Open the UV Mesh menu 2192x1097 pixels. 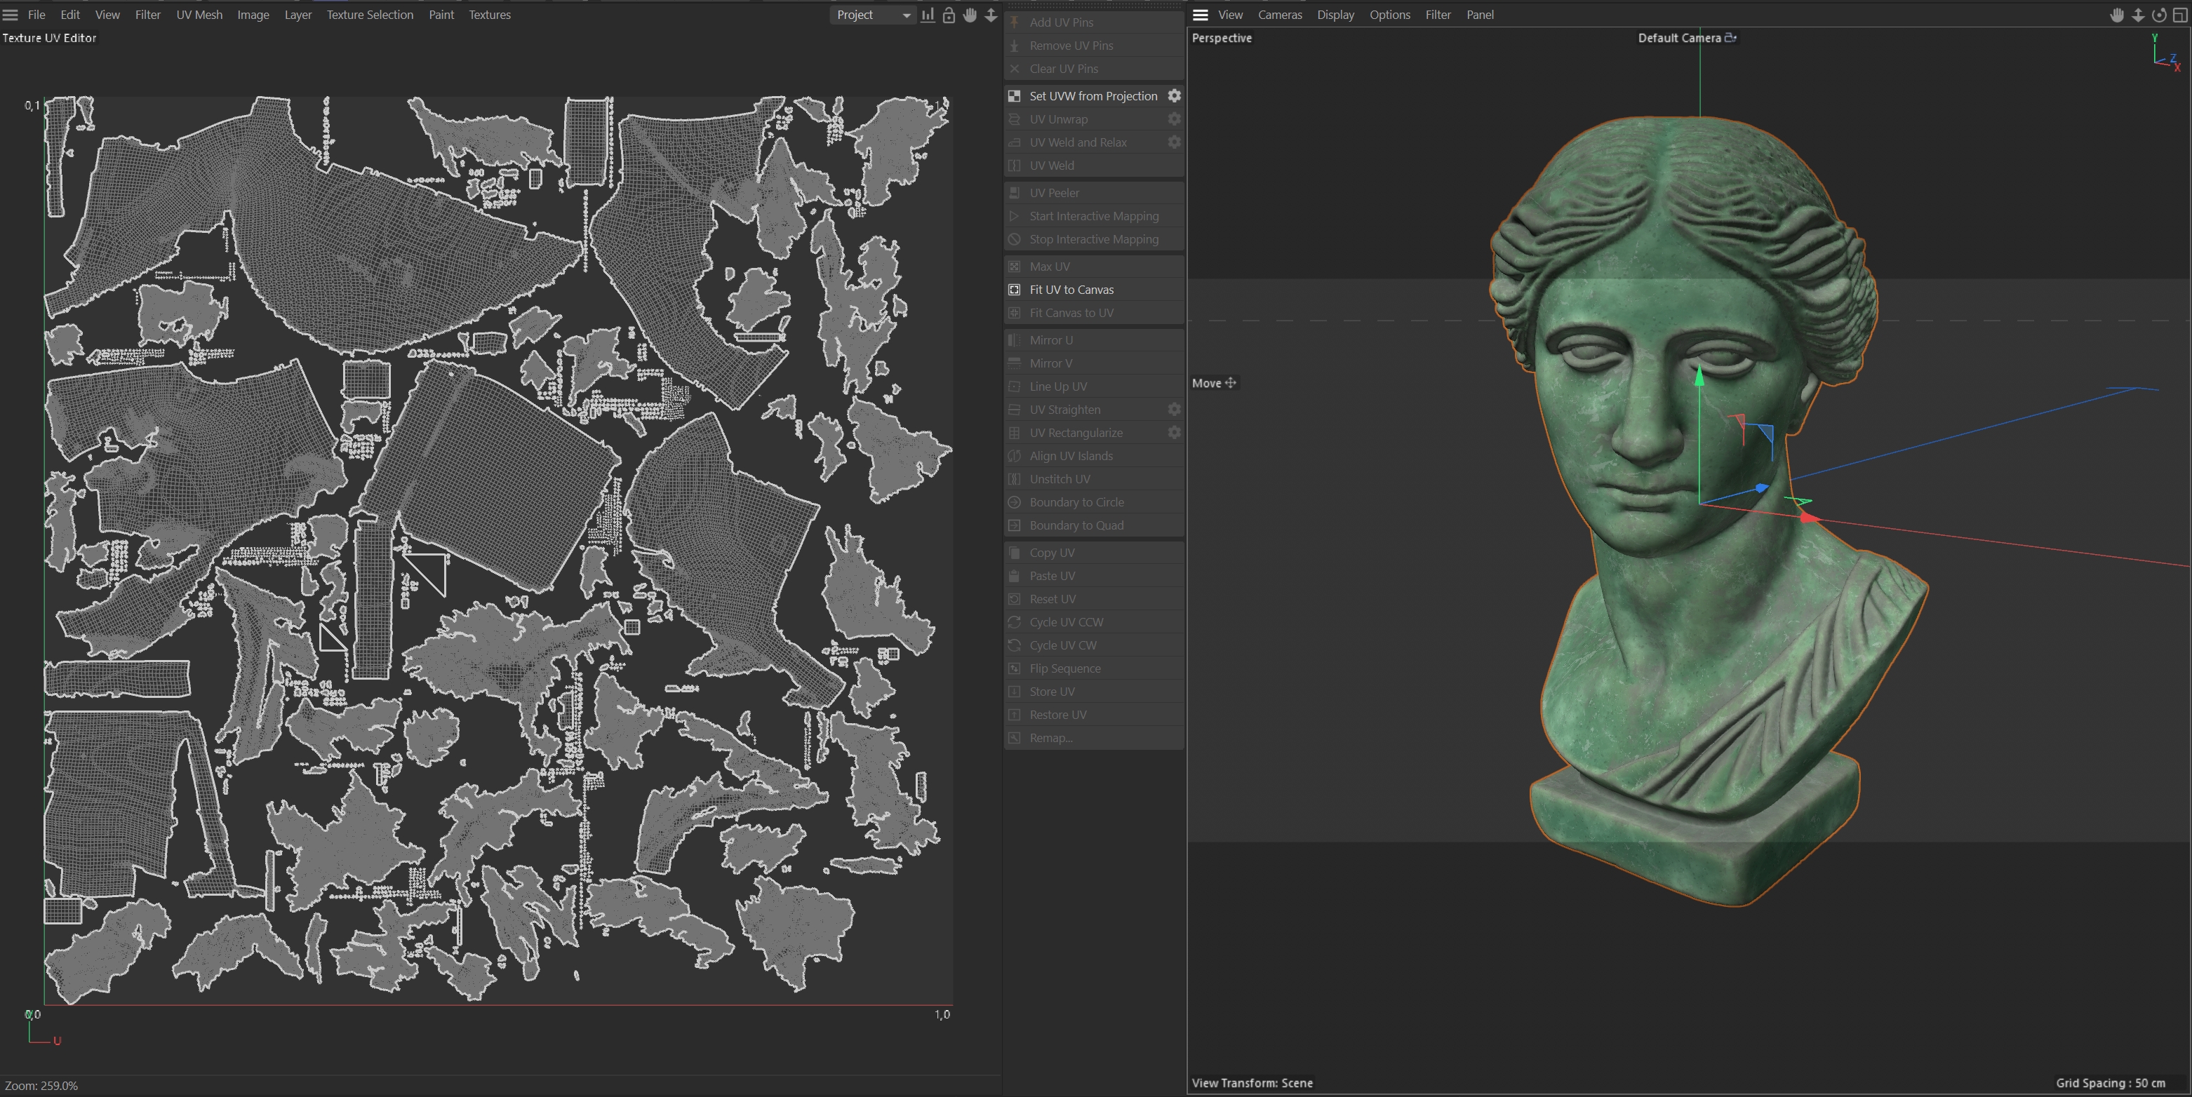click(x=199, y=15)
